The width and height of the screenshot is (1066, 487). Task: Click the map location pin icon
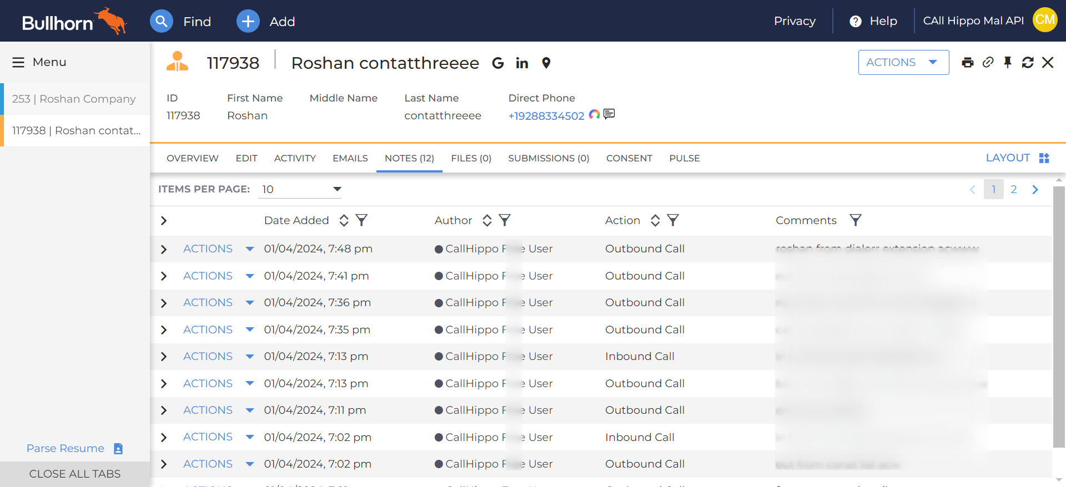[x=546, y=63]
